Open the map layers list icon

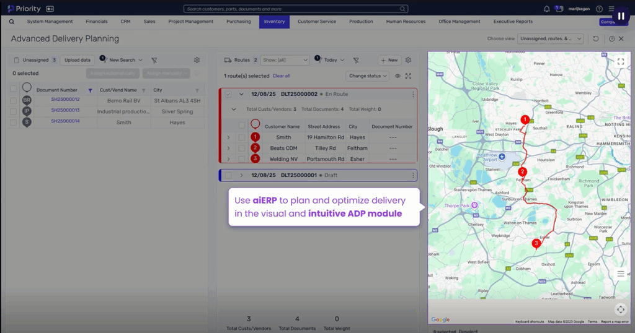[620, 274]
